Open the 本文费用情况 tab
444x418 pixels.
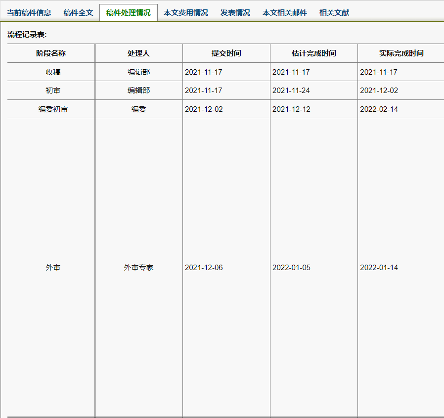pyautogui.click(x=186, y=13)
